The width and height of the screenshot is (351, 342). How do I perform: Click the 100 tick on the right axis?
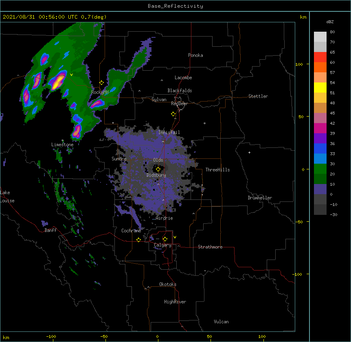coord(299,64)
